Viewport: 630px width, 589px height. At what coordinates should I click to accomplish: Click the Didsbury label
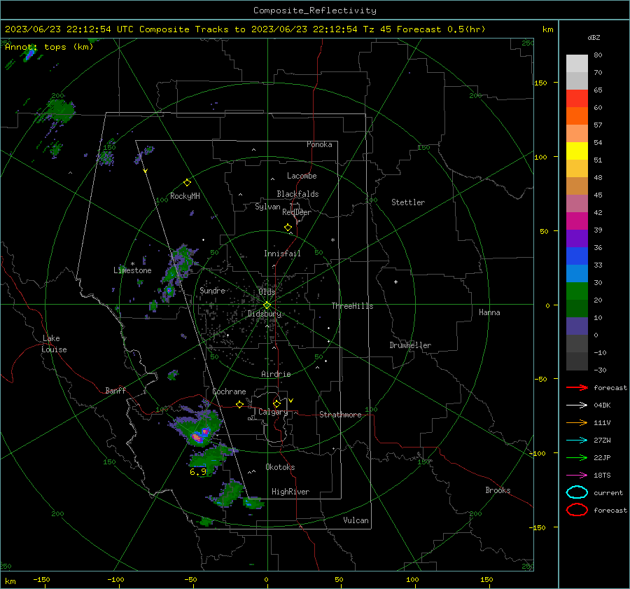[264, 314]
